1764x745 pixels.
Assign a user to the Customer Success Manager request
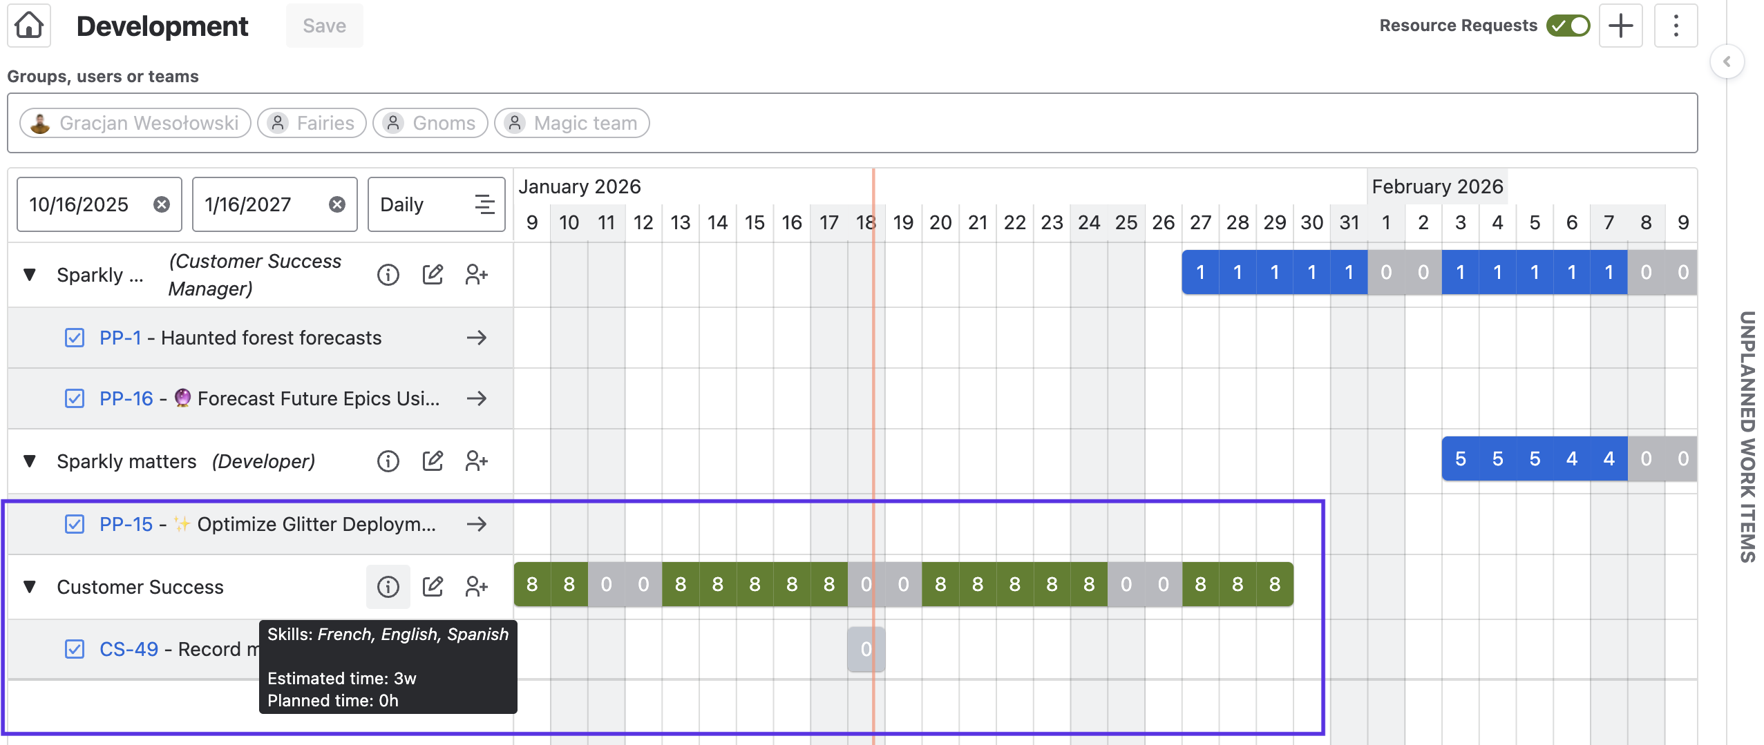[x=476, y=275]
